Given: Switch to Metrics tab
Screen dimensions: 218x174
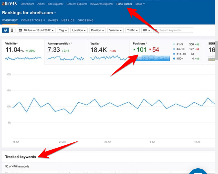Looking at the screenshot, I should tap(68, 20).
